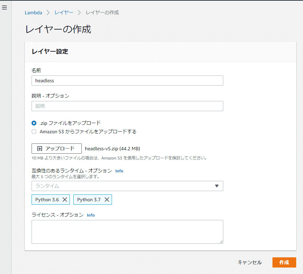
Task: Navigate to Lambda via the breadcrumb
Action: pos(33,13)
